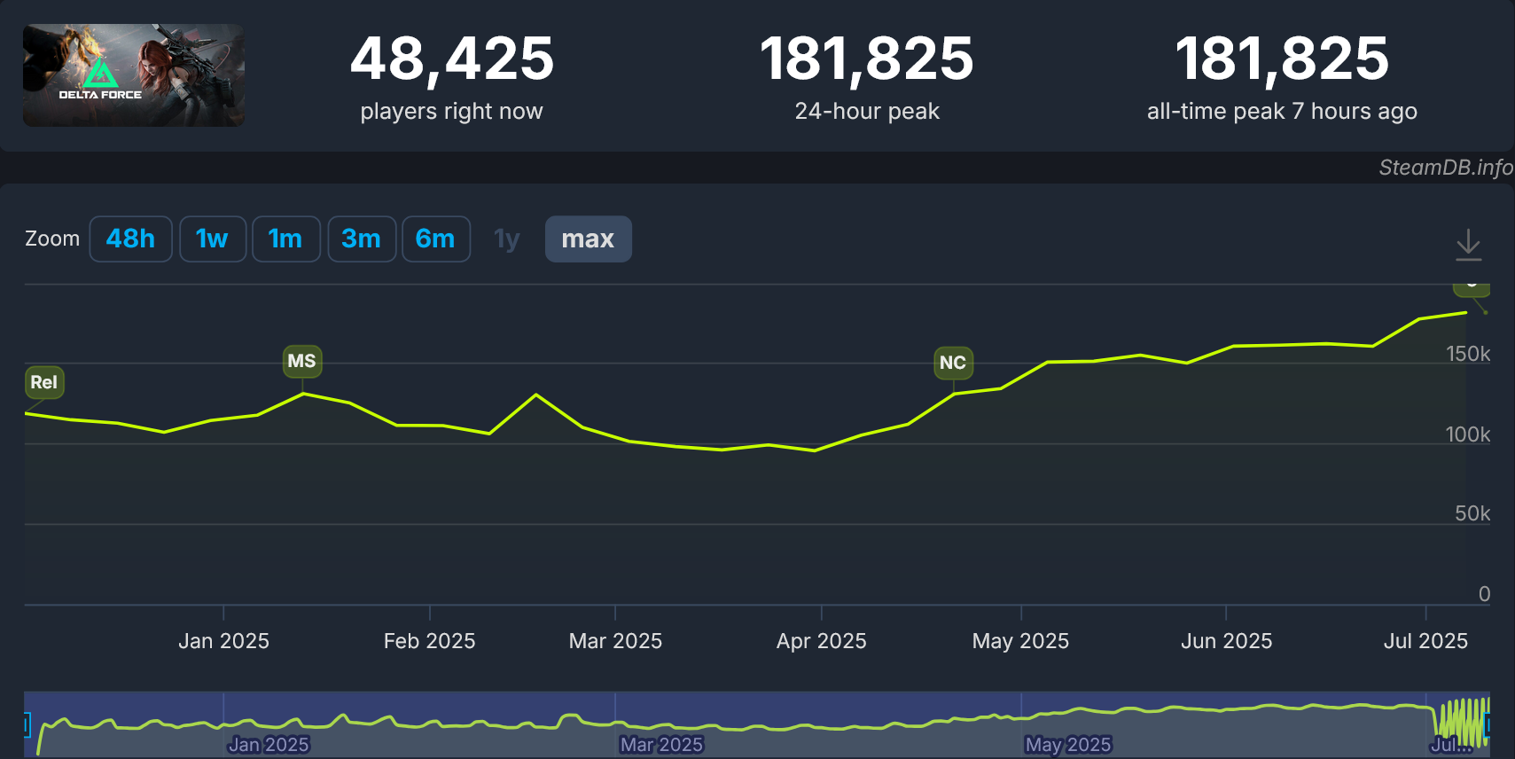Click the all-time peak 7 hours ago label

tap(1282, 111)
